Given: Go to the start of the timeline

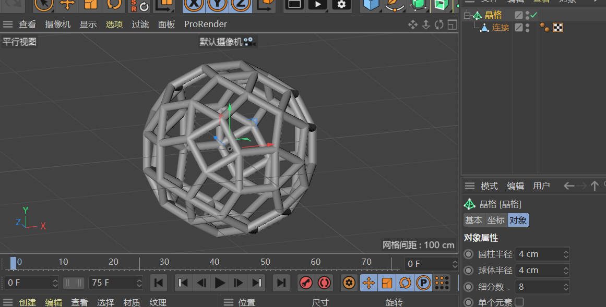Looking at the screenshot, I should coord(159,283).
